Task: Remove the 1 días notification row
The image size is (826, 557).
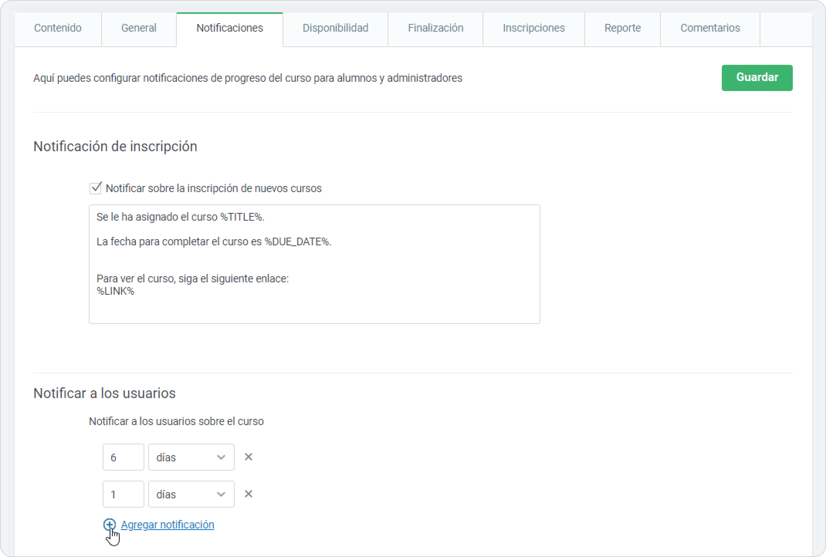Action: pyautogui.click(x=249, y=494)
